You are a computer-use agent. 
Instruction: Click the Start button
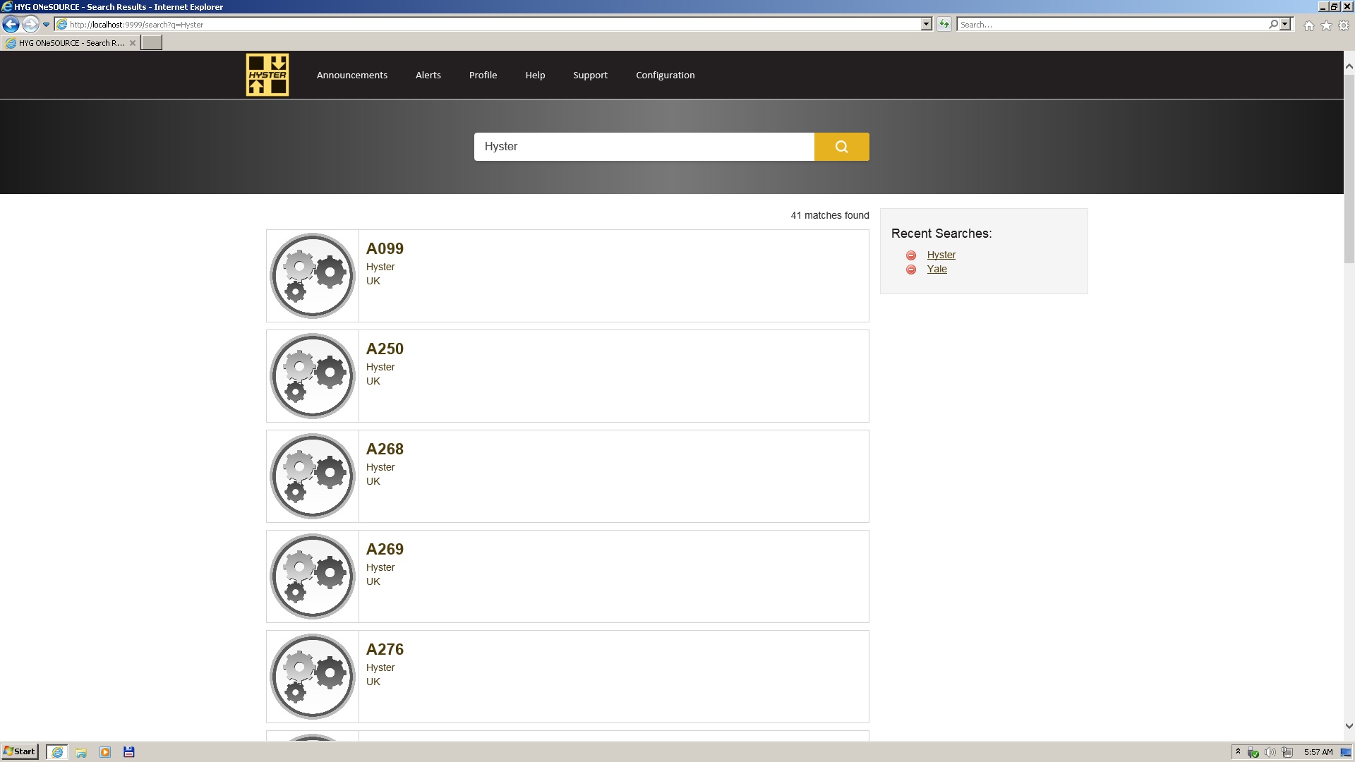coord(19,751)
